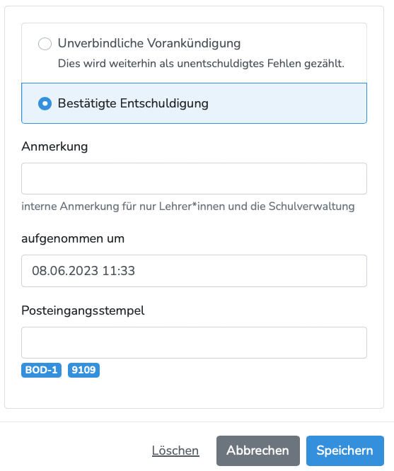Click the Löschen link
Viewport: 394px width, 471px height.
pyautogui.click(x=175, y=450)
